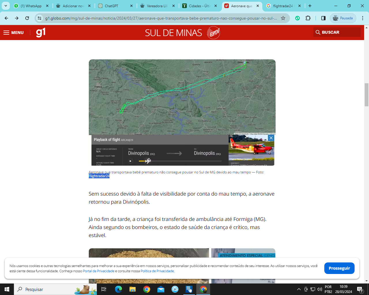369x295 pixels.
Task: Switch to the Adicionar nov tab
Action: pos(73,6)
